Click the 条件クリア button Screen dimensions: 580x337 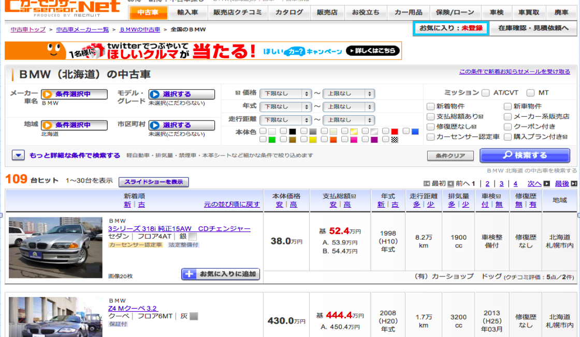point(450,156)
